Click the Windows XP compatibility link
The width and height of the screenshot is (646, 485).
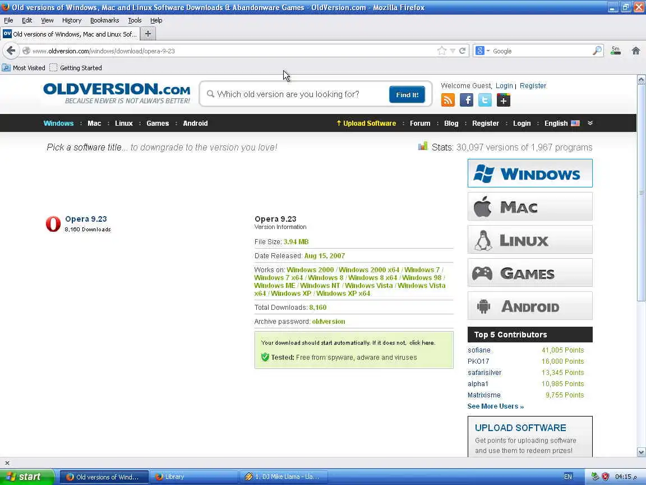click(x=291, y=293)
